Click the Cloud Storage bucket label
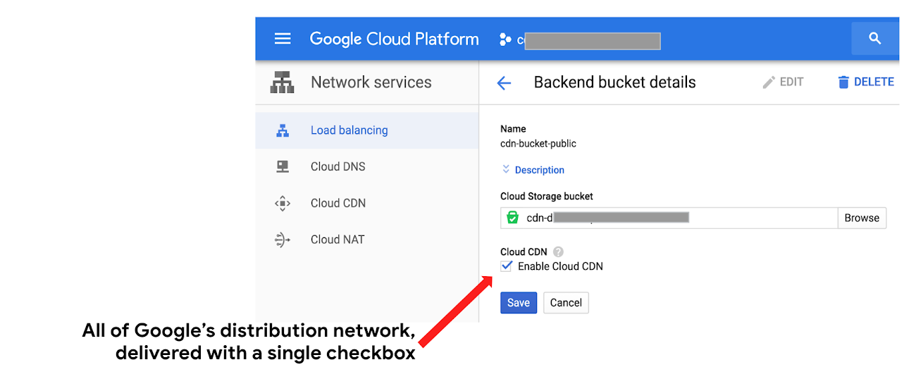Image resolution: width=916 pixels, height=367 pixels. (x=547, y=197)
